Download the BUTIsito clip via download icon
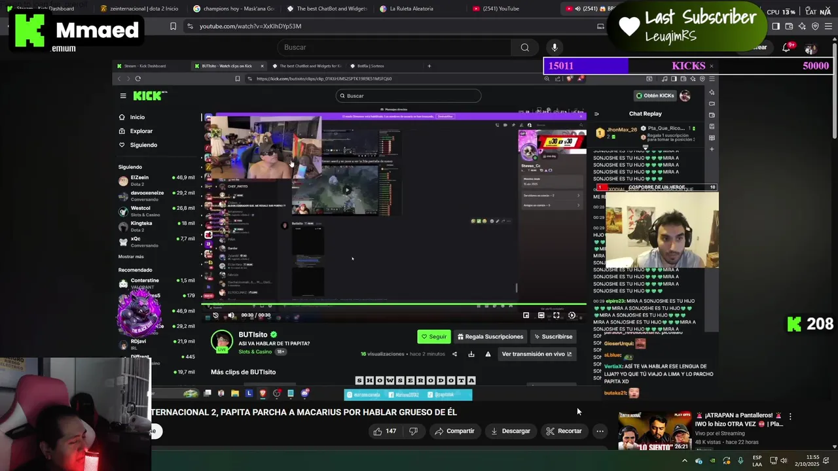838x471 pixels. tap(471, 354)
